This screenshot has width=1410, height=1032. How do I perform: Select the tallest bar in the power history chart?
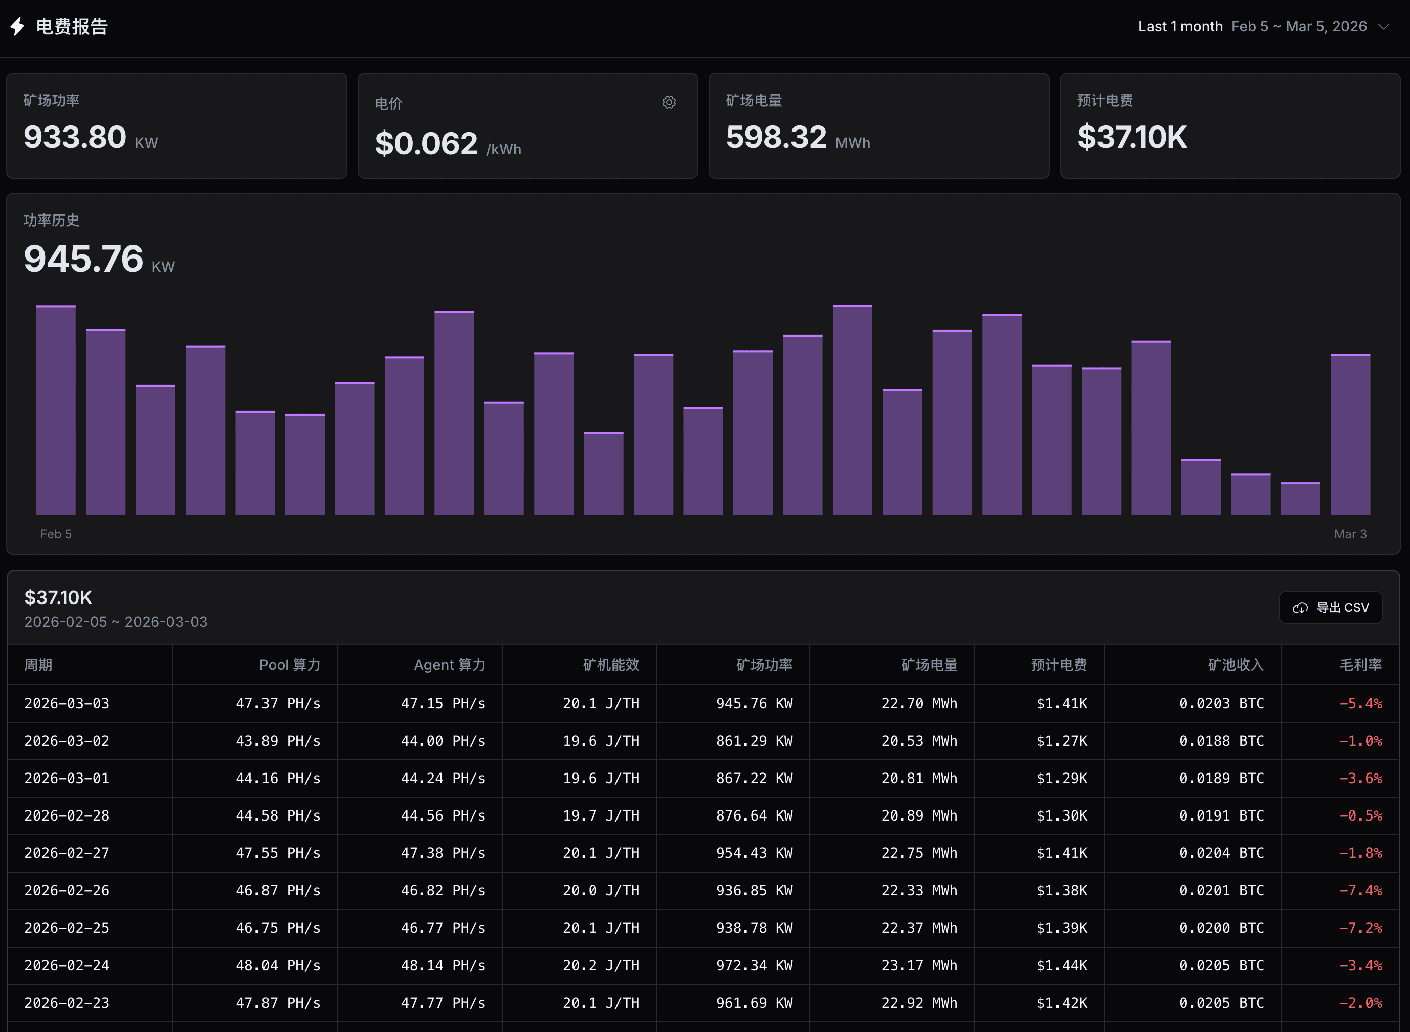(x=851, y=406)
